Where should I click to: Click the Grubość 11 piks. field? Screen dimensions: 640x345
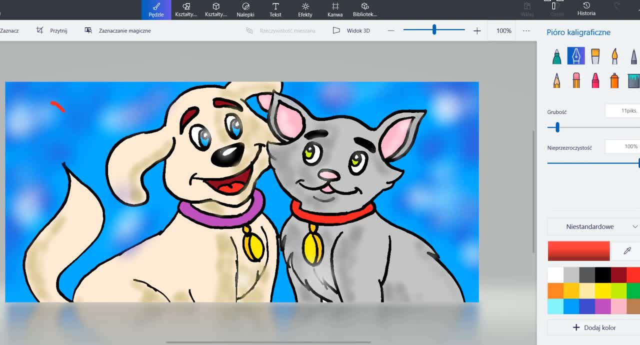[622, 111]
